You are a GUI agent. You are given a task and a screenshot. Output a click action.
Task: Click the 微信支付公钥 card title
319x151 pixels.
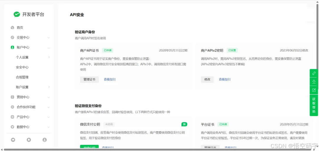click(x=90, y=125)
